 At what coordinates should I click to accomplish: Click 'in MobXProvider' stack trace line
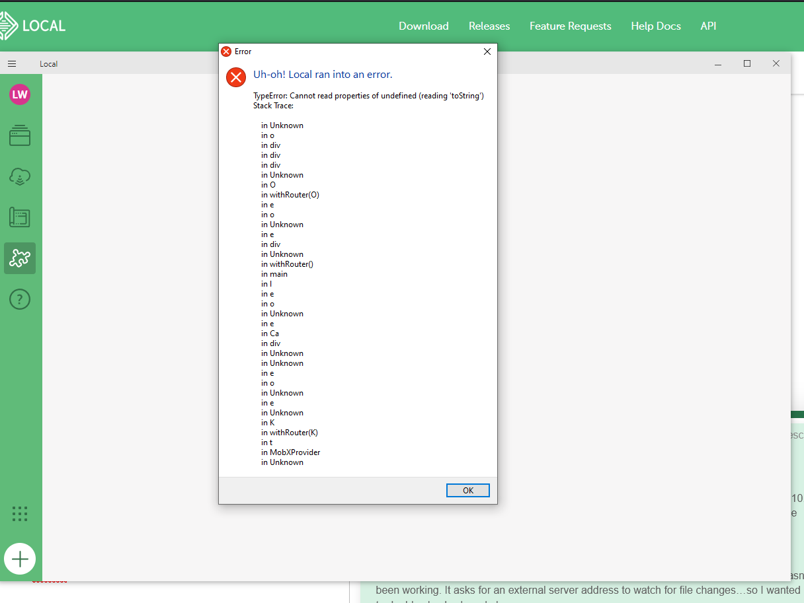click(291, 452)
